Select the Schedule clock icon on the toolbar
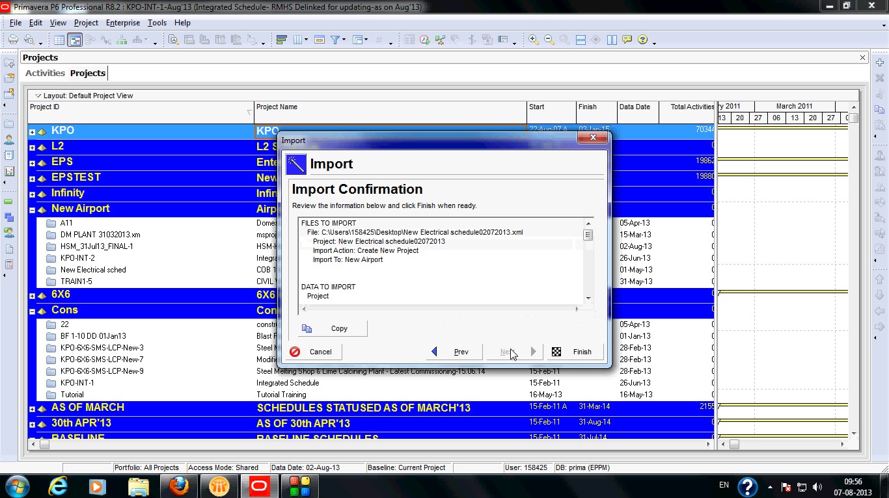 click(x=424, y=39)
